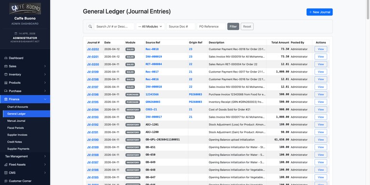The image size is (370, 185).
Task: Click the ADJ-1201 source ref text
Action: tap(152, 124)
